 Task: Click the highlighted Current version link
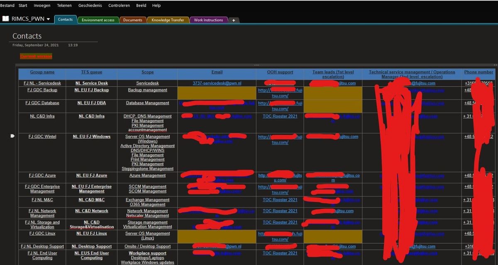(36, 56)
